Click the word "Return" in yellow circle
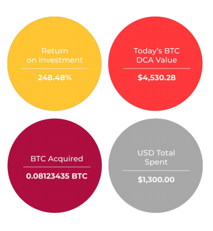The width and height of the screenshot is (213, 231). point(55,51)
